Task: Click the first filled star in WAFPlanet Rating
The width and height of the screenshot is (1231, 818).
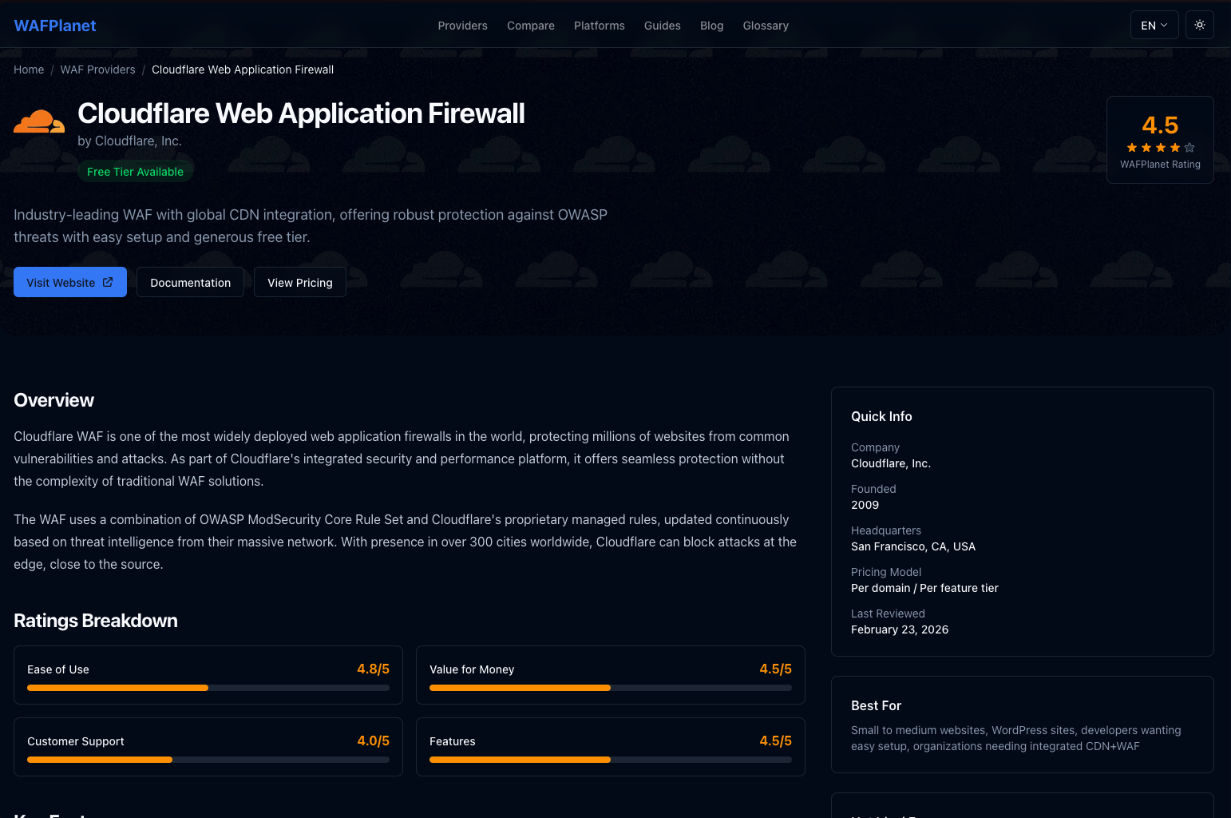Action: pos(1131,147)
